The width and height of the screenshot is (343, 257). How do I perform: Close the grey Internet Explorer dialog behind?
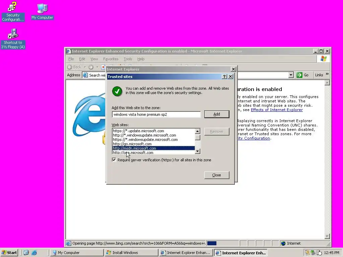coord(233,69)
